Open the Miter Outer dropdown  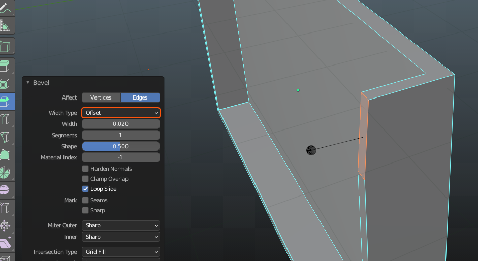[121, 225]
